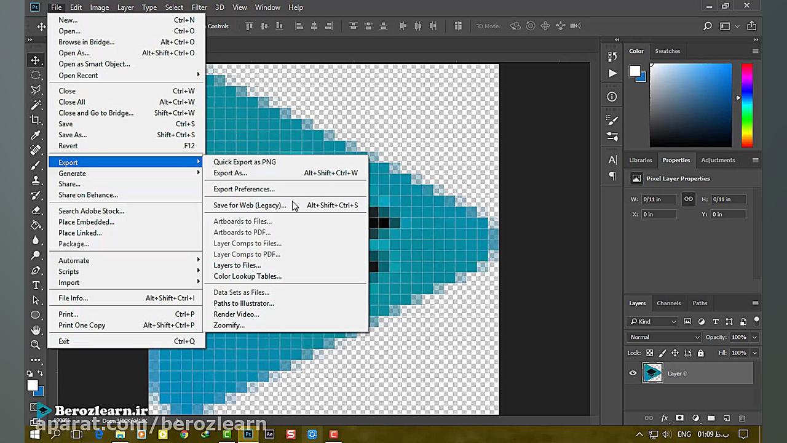This screenshot has width=787, height=443.
Task: Expand the Opacity slider dropdown arrow
Action: tap(754, 337)
